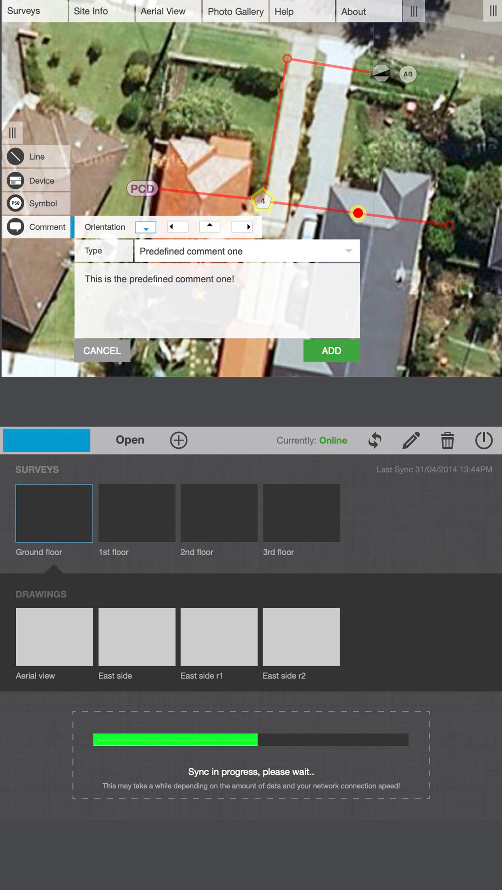This screenshot has height=890, width=502.
Task: Click the trash delete icon
Action: click(x=447, y=440)
